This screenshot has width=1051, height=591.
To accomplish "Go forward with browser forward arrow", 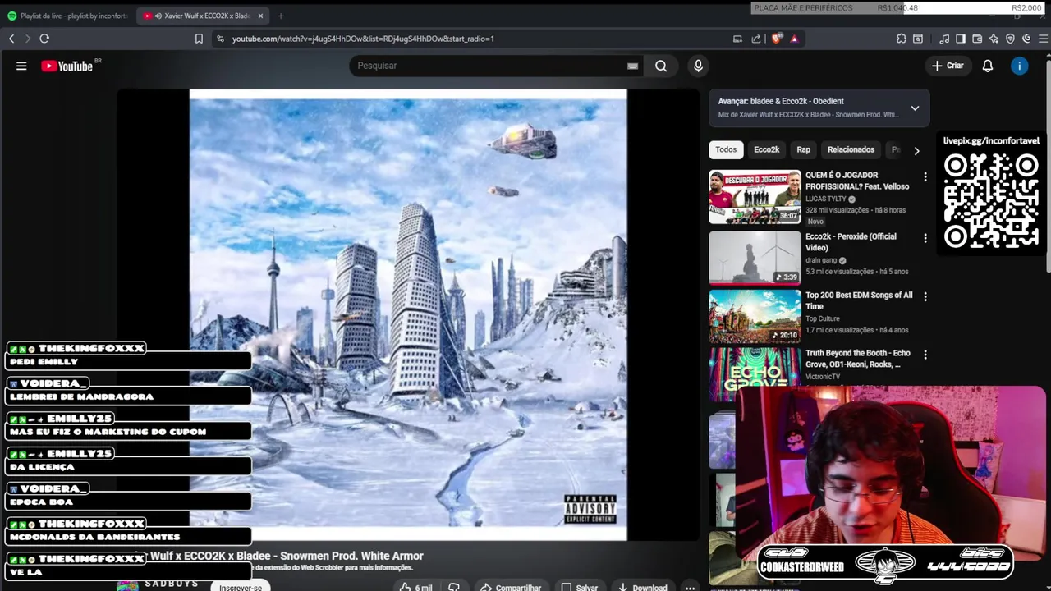I will 27,39.
